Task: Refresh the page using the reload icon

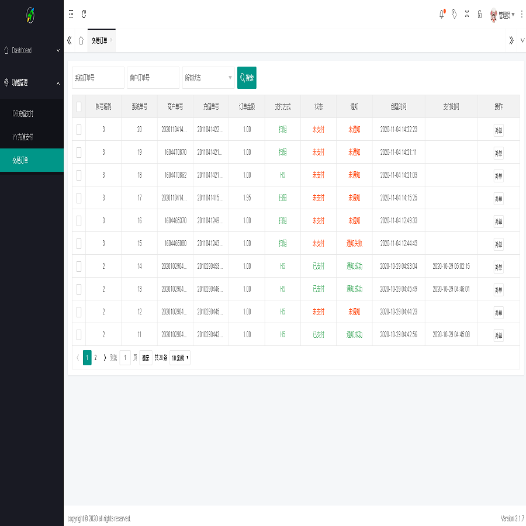Action: pos(84,15)
